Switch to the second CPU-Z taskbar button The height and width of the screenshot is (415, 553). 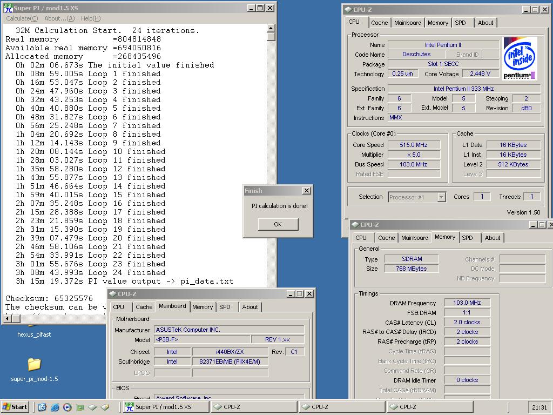click(341, 407)
